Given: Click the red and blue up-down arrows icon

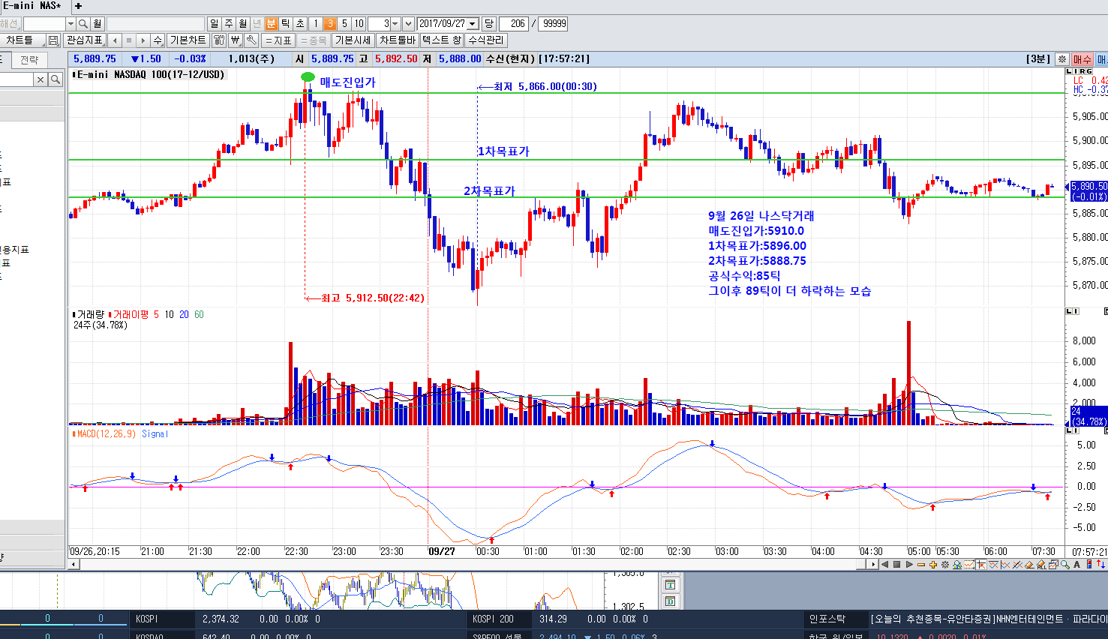Looking at the screenshot, I should [x=1100, y=565].
